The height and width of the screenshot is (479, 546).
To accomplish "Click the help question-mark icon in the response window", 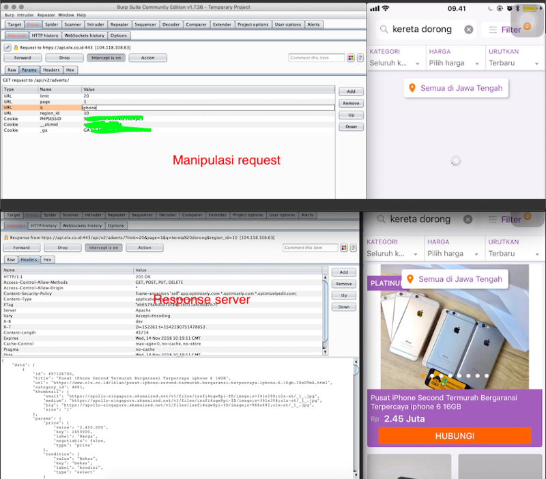I will click(353, 248).
